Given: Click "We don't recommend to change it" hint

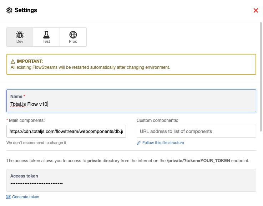Looking at the screenshot, I should 36,143.
